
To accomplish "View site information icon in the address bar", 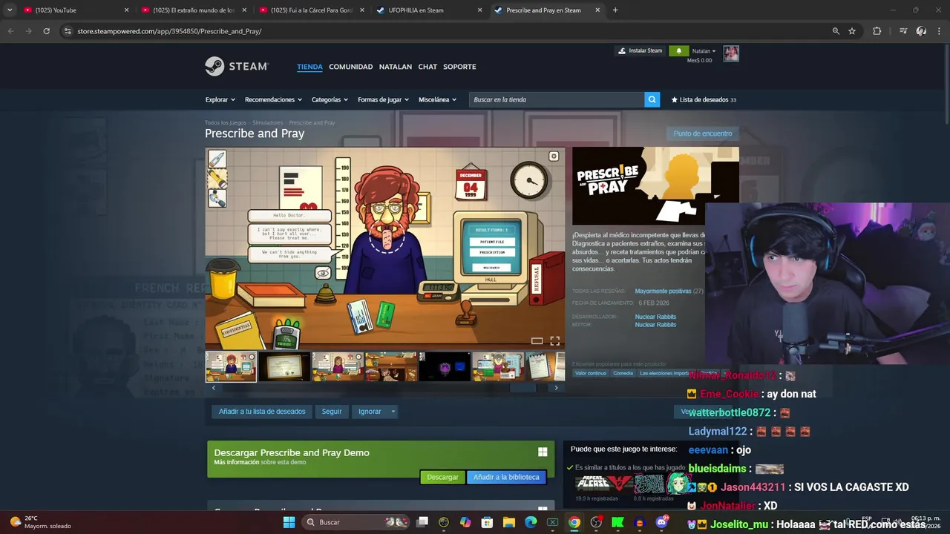I will click(x=68, y=31).
